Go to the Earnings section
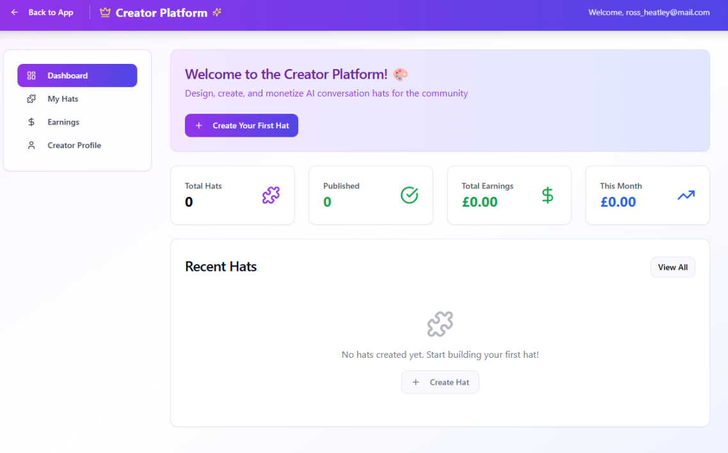This screenshot has height=453, width=728. click(77, 122)
